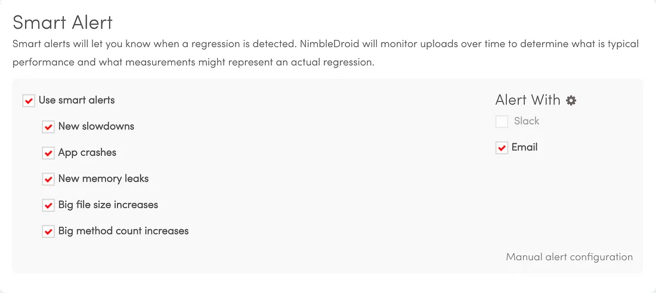Select the "Big method count increases" label
Image resolution: width=656 pixels, height=293 pixels.
(123, 230)
